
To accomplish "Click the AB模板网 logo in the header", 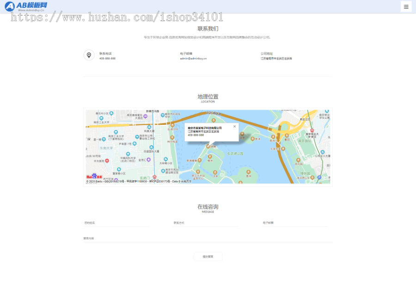I will (26, 6).
